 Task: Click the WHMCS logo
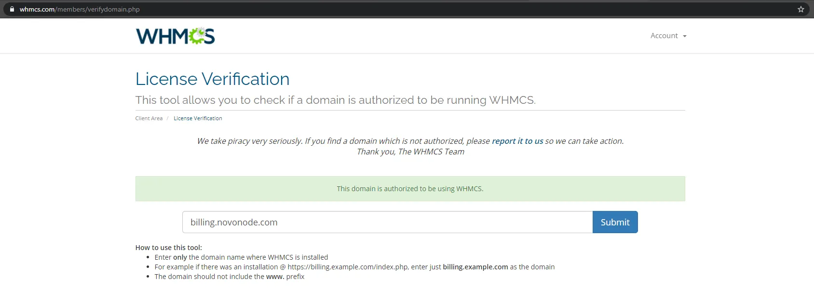pyautogui.click(x=175, y=36)
